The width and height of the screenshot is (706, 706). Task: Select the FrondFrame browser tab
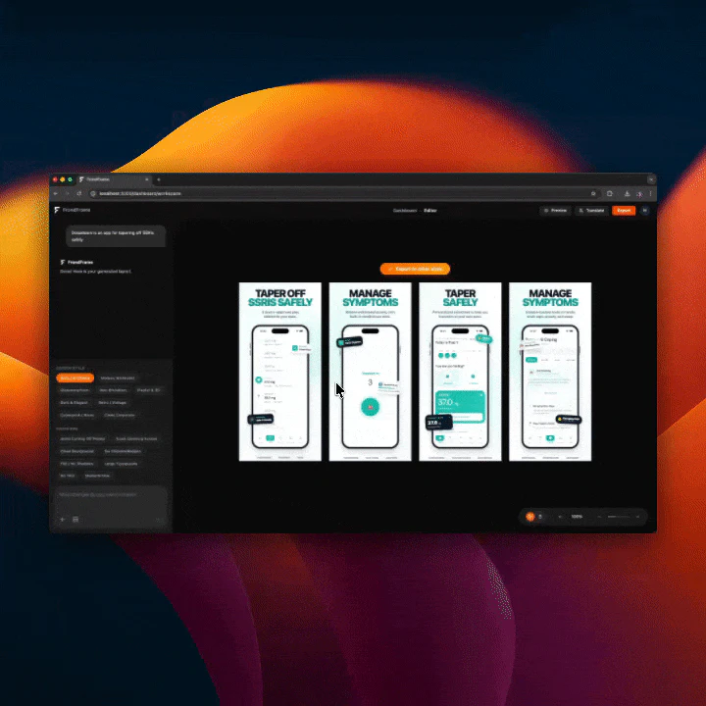click(114, 179)
